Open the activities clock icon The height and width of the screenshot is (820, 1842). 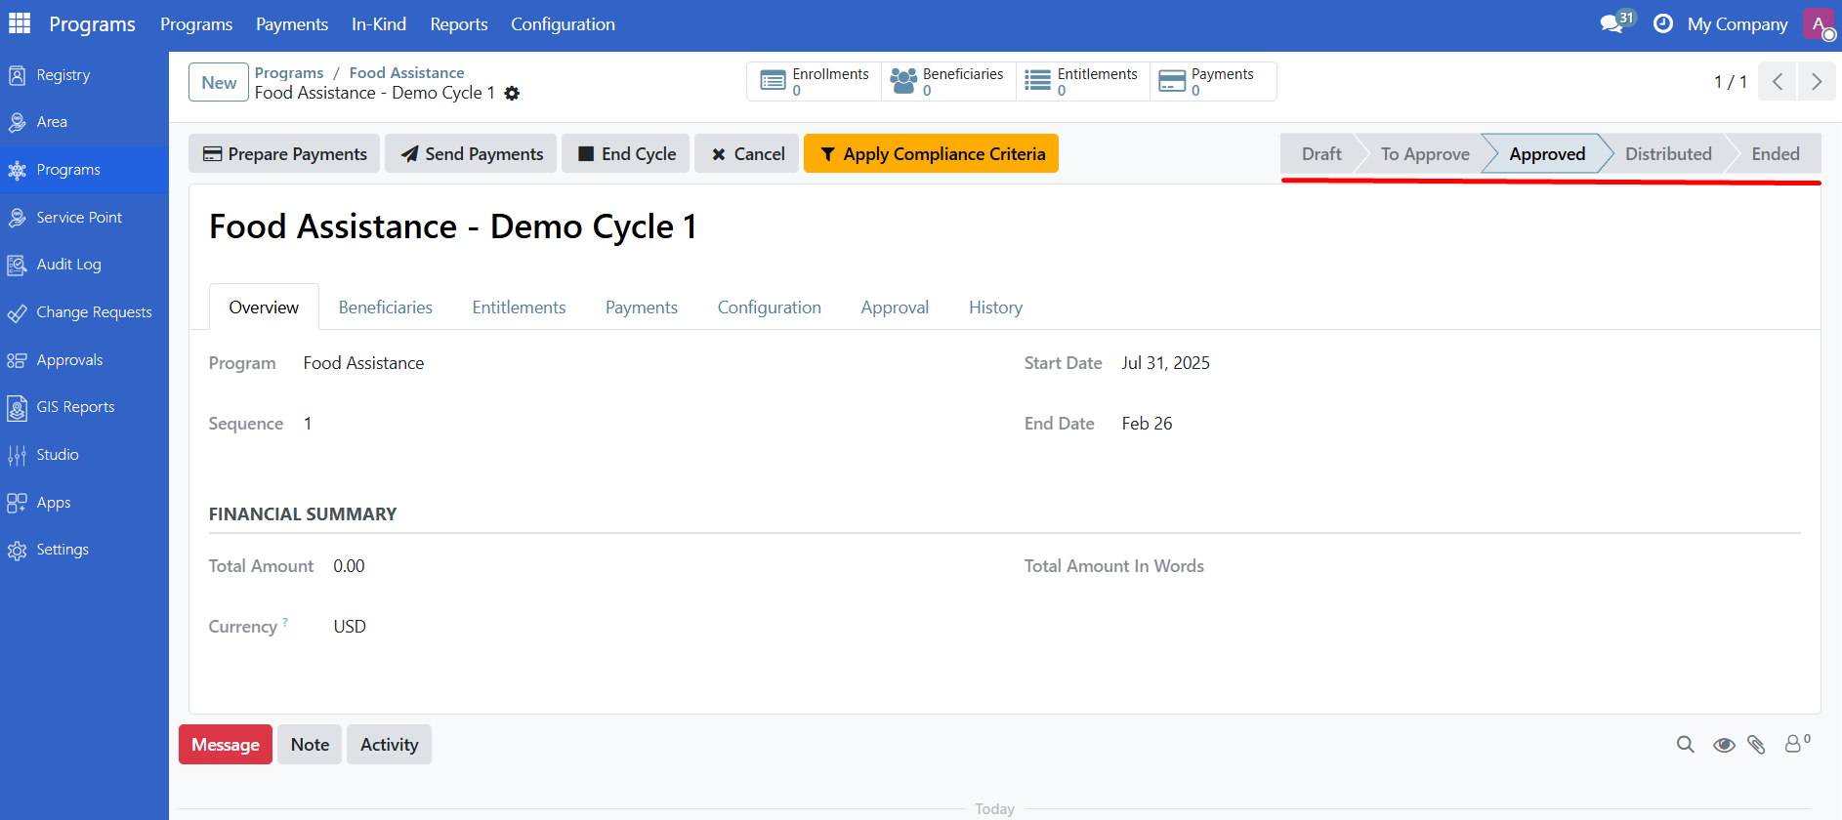click(x=1662, y=23)
